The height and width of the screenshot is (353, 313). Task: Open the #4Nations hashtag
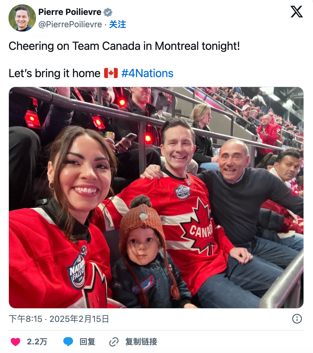coord(147,73)
